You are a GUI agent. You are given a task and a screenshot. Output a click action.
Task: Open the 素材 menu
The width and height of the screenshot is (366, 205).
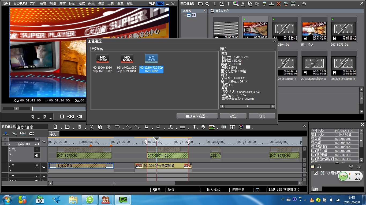62,3
